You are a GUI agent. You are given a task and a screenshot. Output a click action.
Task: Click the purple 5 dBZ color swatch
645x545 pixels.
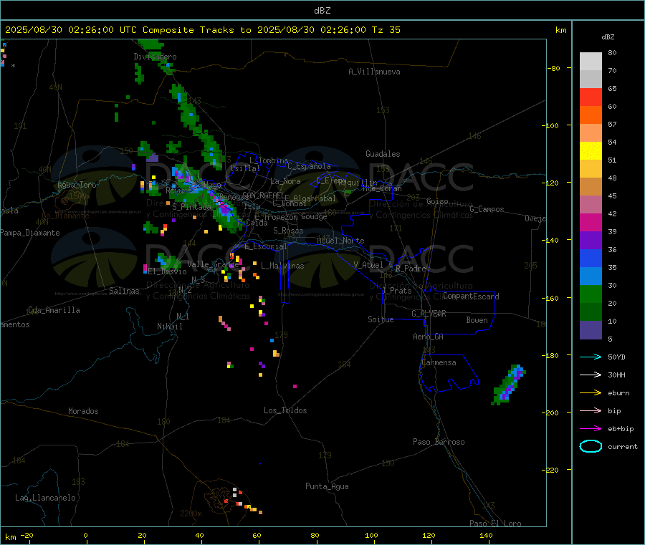(591, 330)
